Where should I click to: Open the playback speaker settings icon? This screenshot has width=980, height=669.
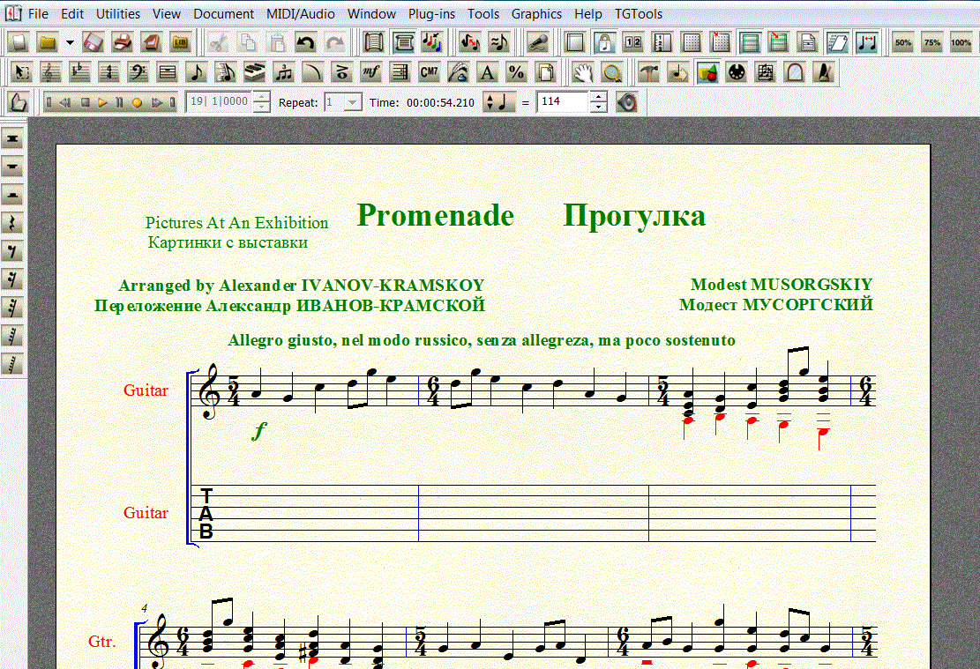[x=627, y=102]
